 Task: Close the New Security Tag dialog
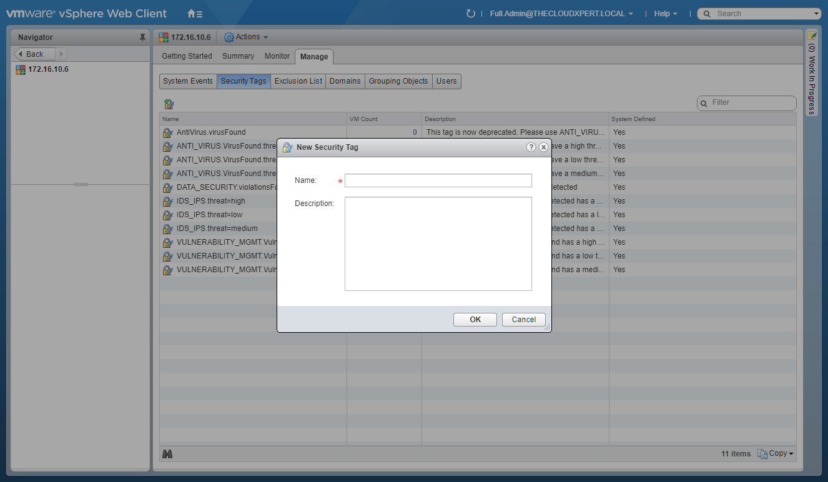pyautogui.click(x=543, y=147)
